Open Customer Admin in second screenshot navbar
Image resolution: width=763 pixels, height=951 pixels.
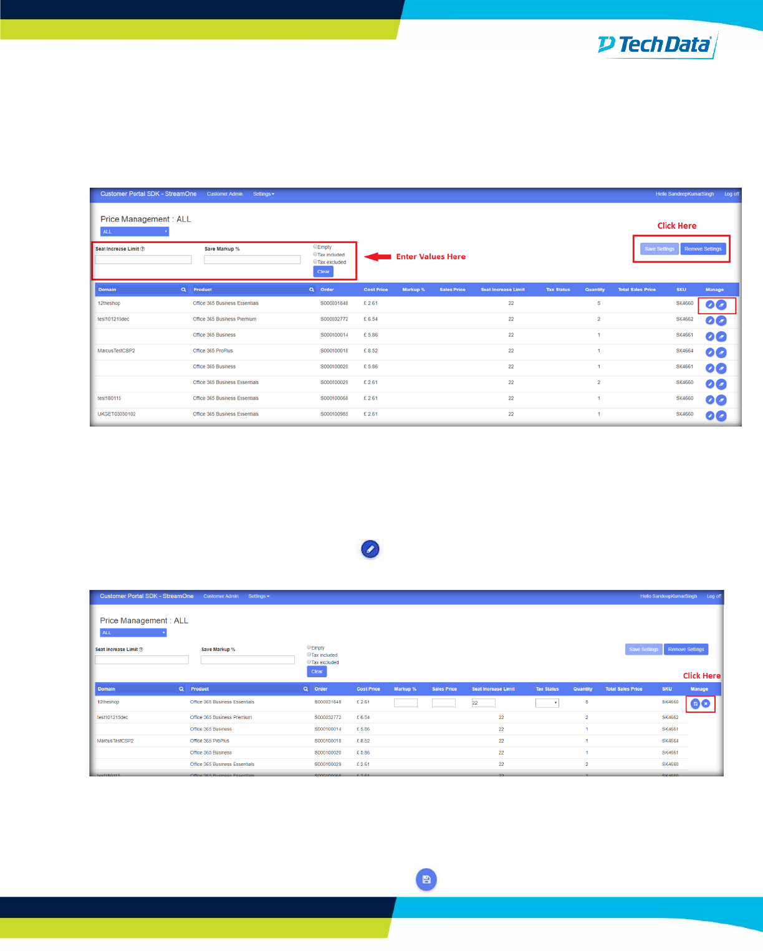tap(221, 596)
